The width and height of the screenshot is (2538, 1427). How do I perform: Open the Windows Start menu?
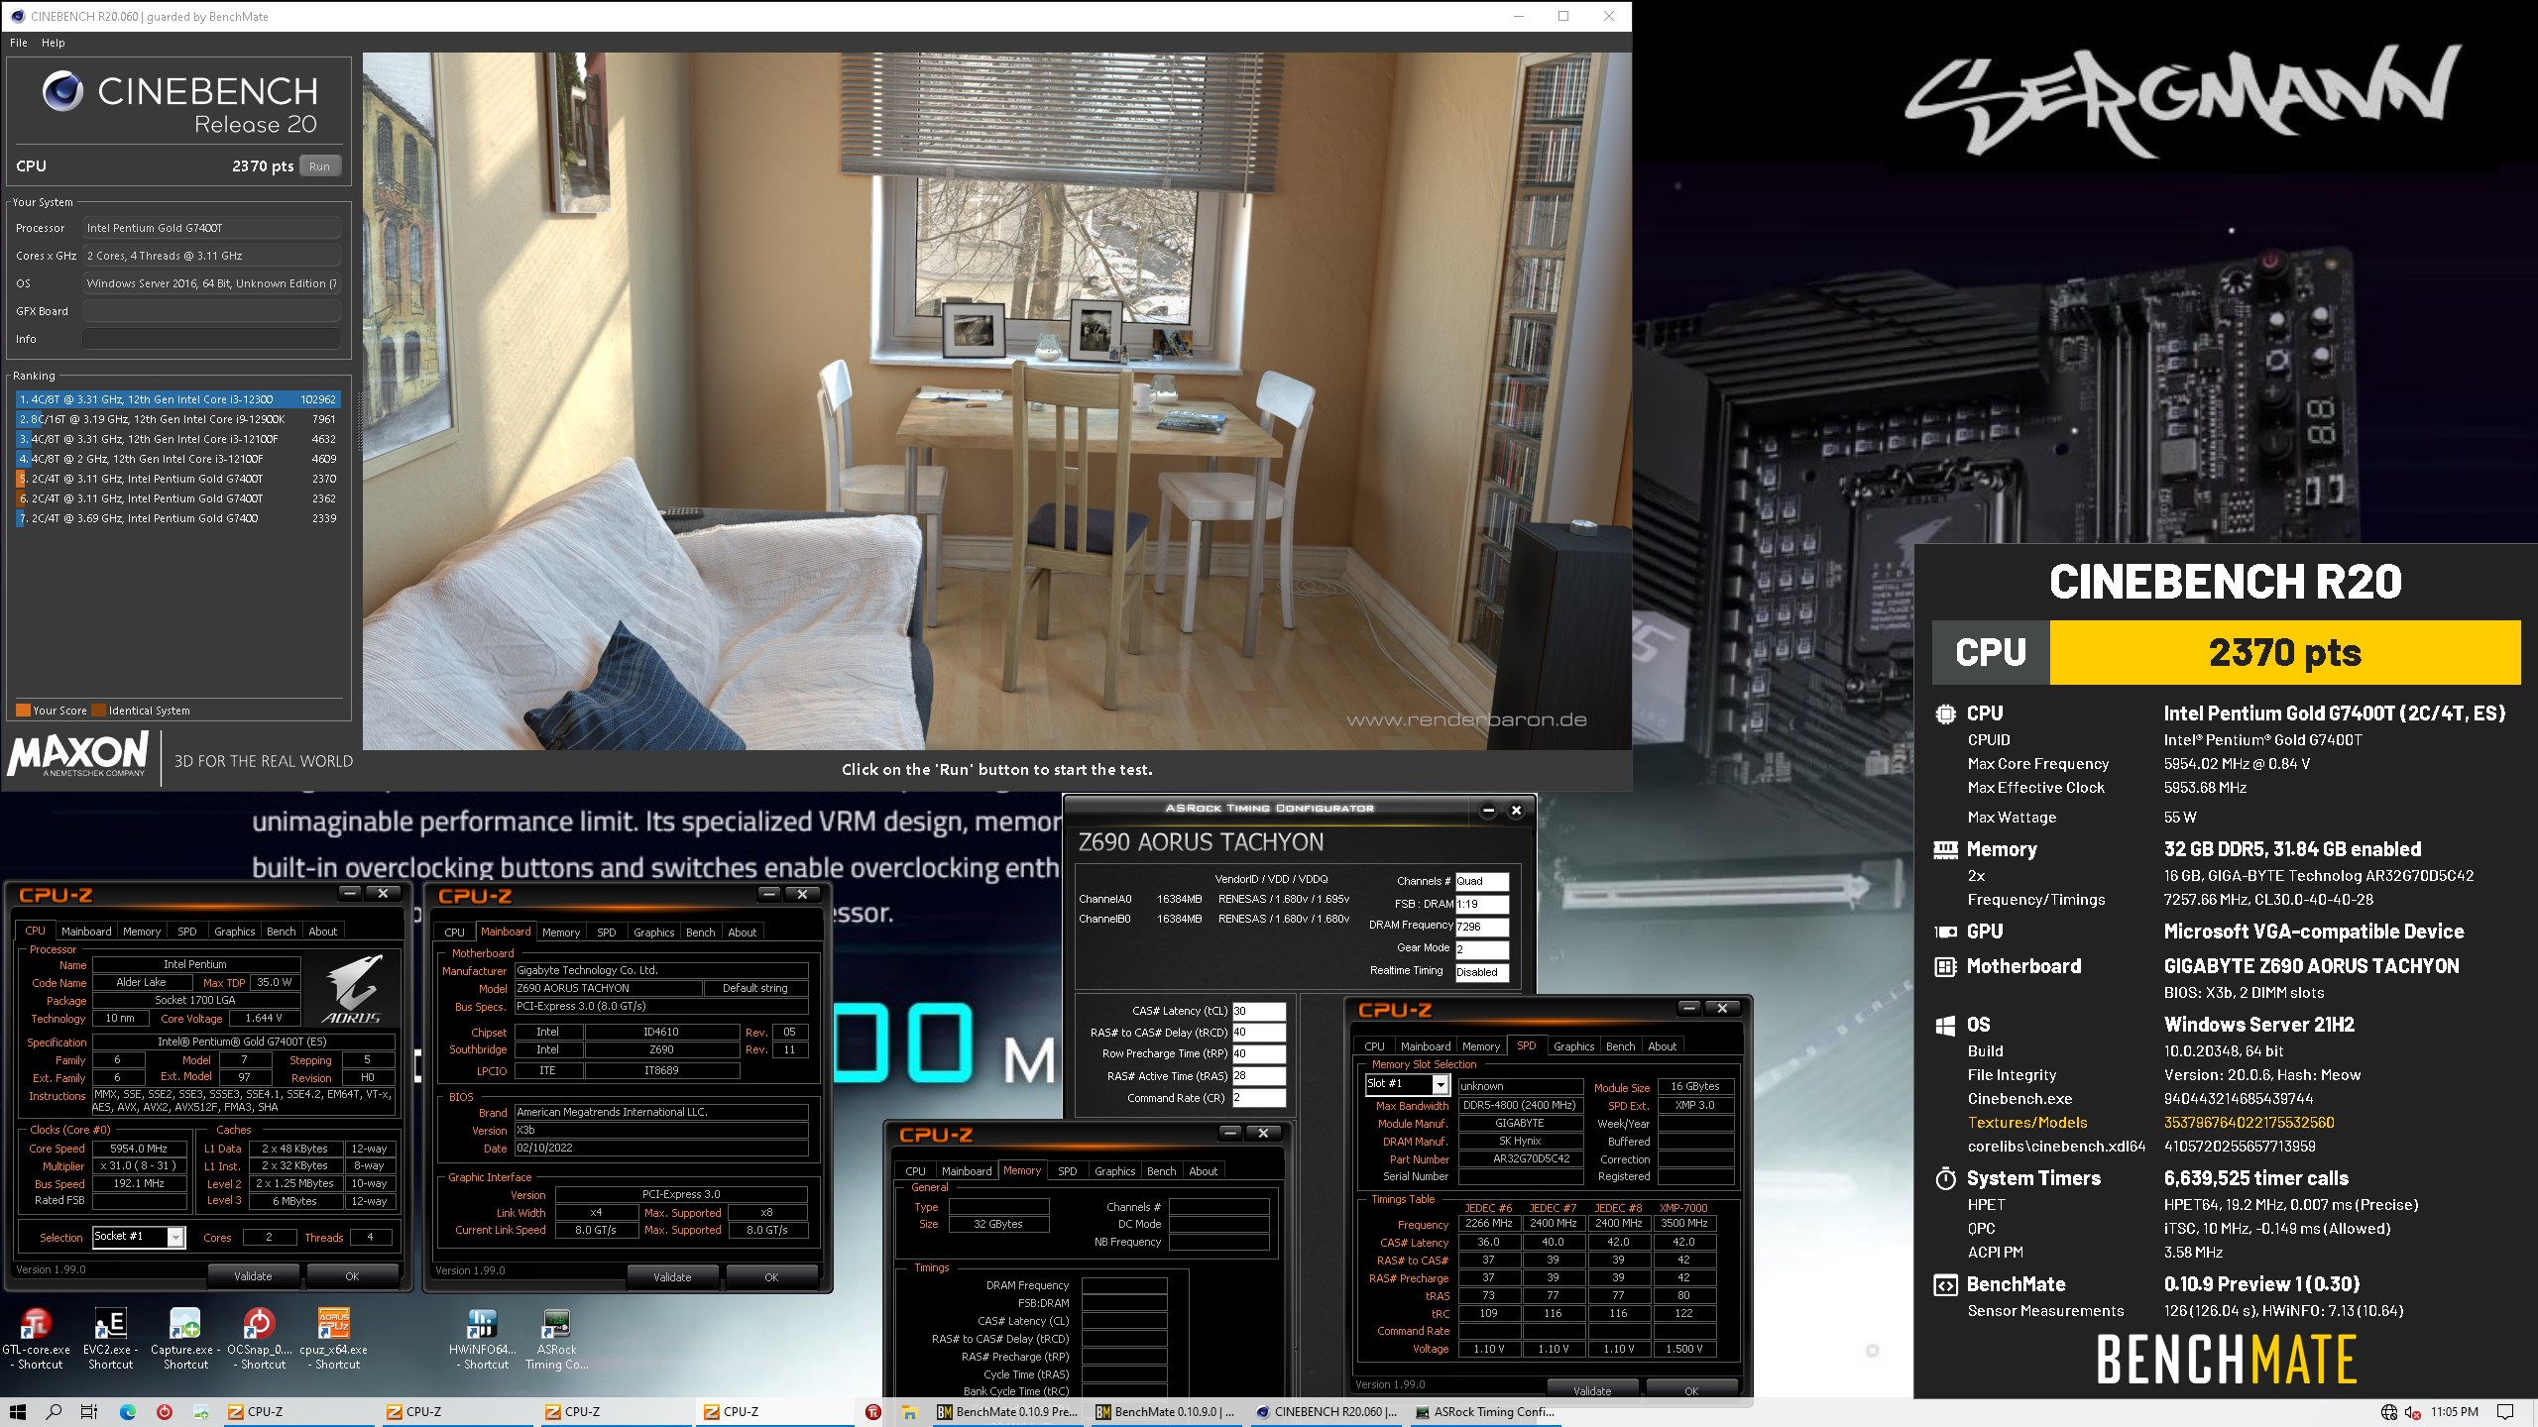(x=18, y=1411)
